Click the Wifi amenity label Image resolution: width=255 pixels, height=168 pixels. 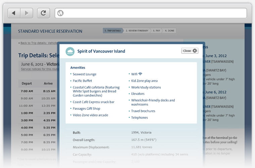pos(134,74)
